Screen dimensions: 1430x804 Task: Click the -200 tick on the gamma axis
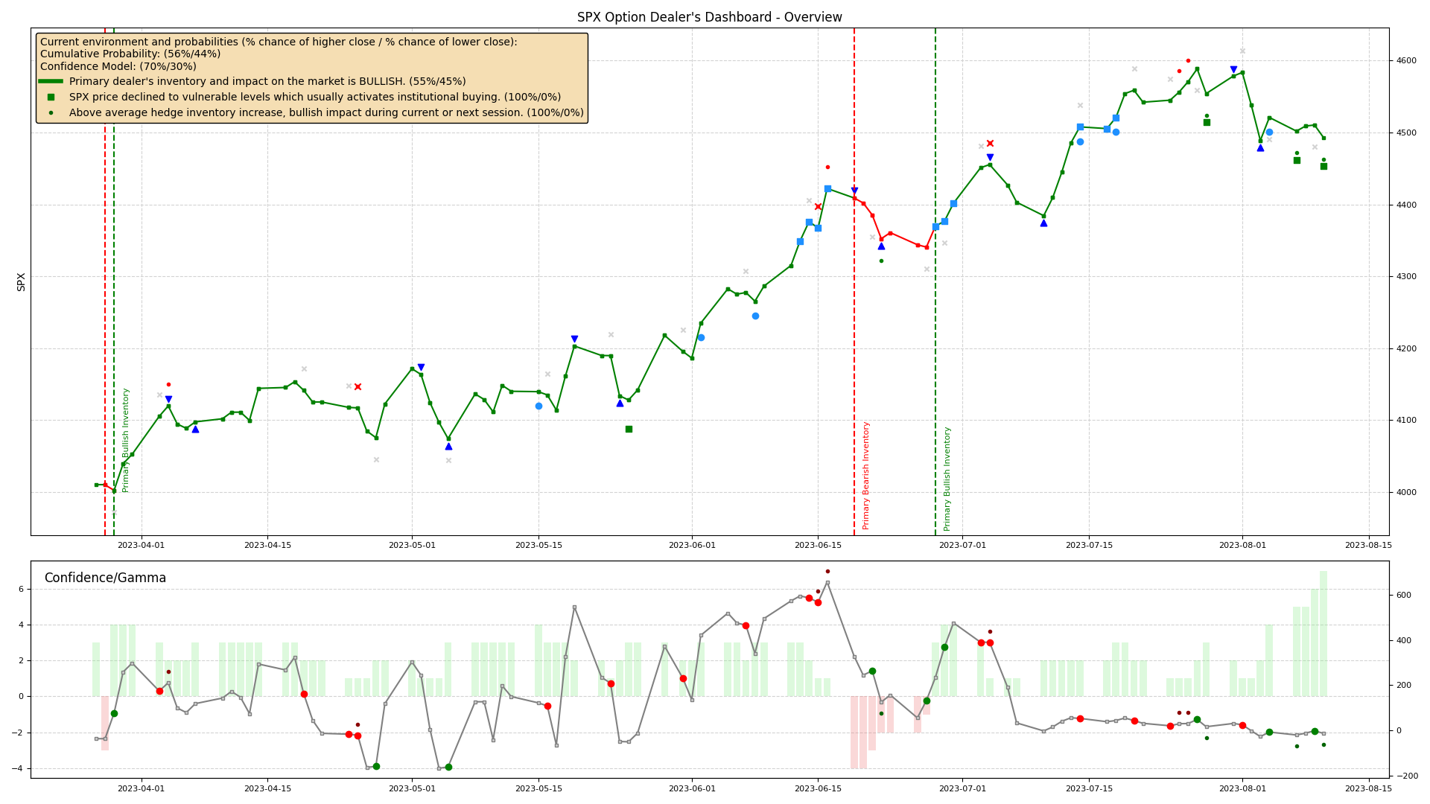1406,776
